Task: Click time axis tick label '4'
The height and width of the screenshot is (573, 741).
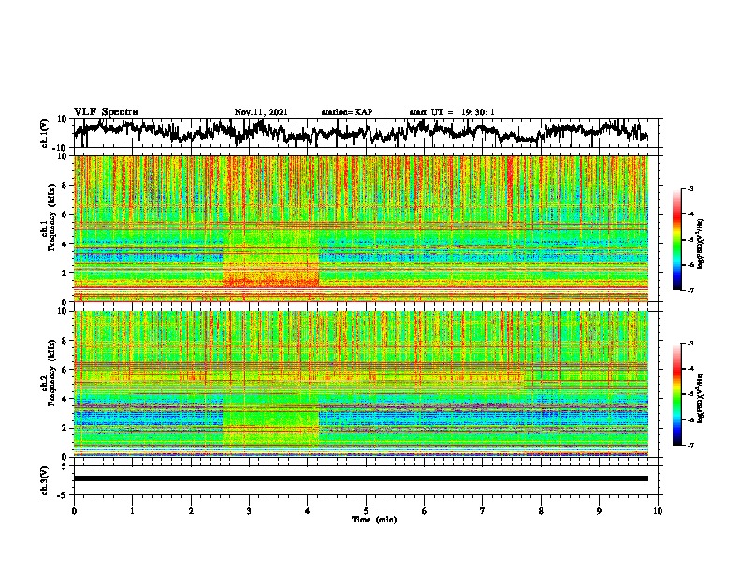Action: coord(308,511)
